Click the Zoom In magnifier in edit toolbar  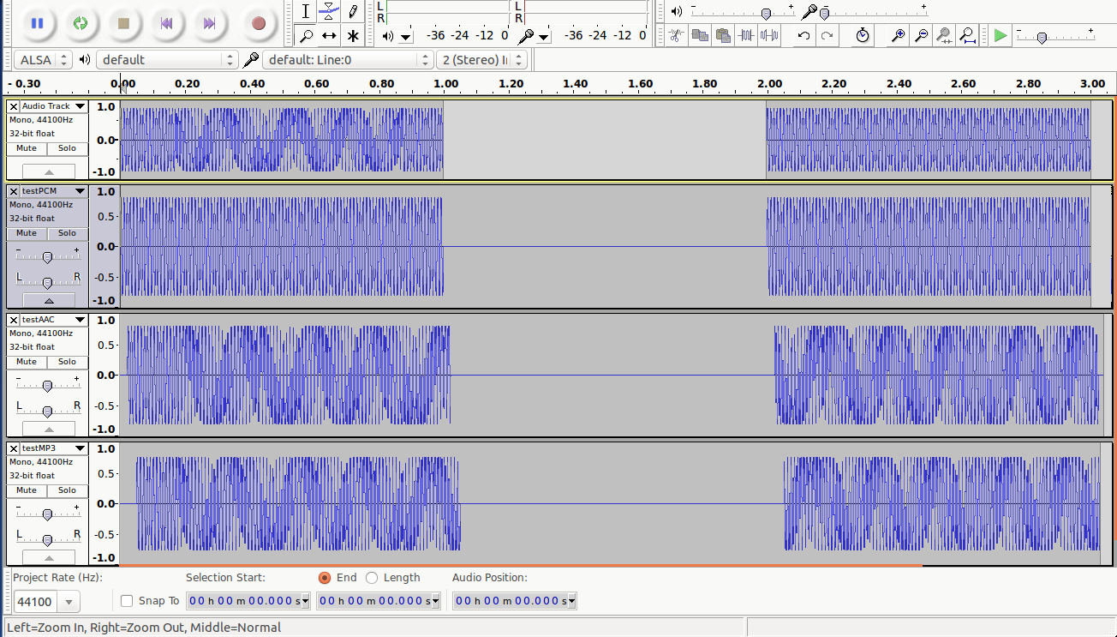point(898,35)
